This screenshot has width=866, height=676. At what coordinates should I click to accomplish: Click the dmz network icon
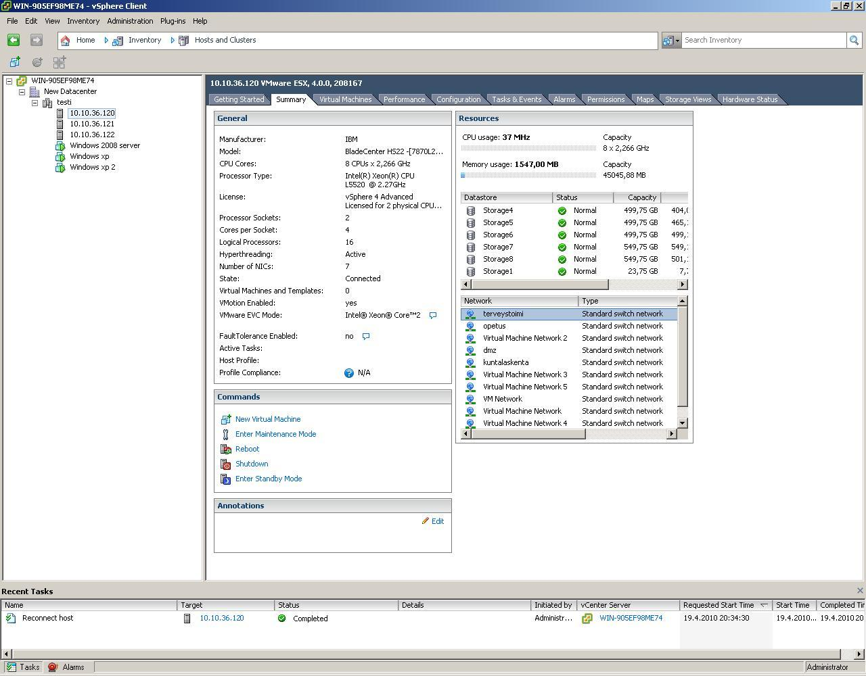click(x=470, y=350)
